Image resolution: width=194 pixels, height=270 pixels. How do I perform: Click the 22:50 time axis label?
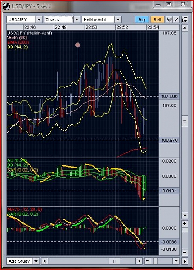pos(92,27)
